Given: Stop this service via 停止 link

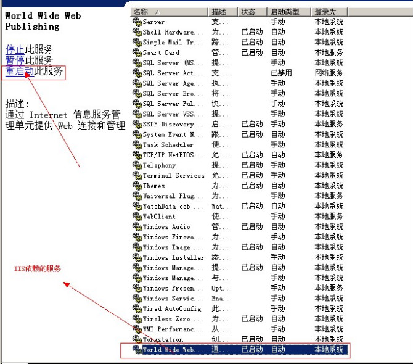Looking at the screenshot, I should (15, 49).
